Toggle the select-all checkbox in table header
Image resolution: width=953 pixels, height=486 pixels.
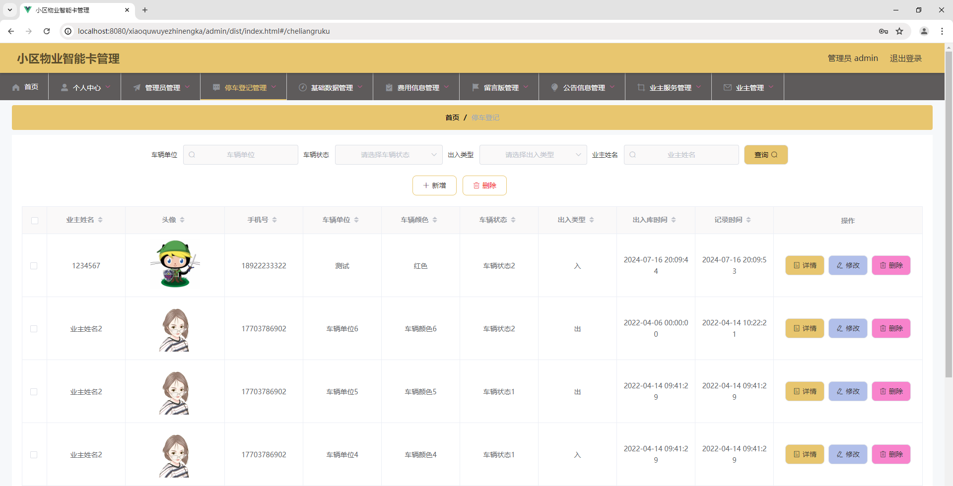[x=34, y=220]
